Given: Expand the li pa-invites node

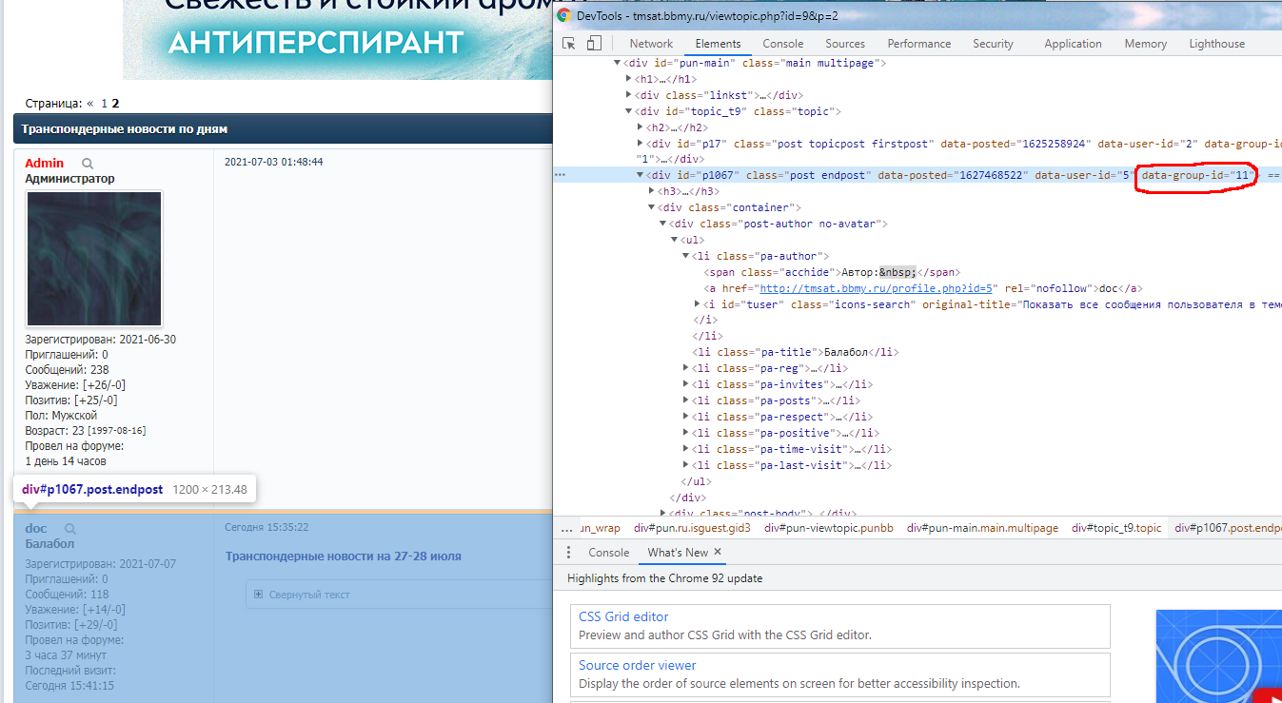Looking at the screenshot, I should pyautogui.click(x=685, y=385).
